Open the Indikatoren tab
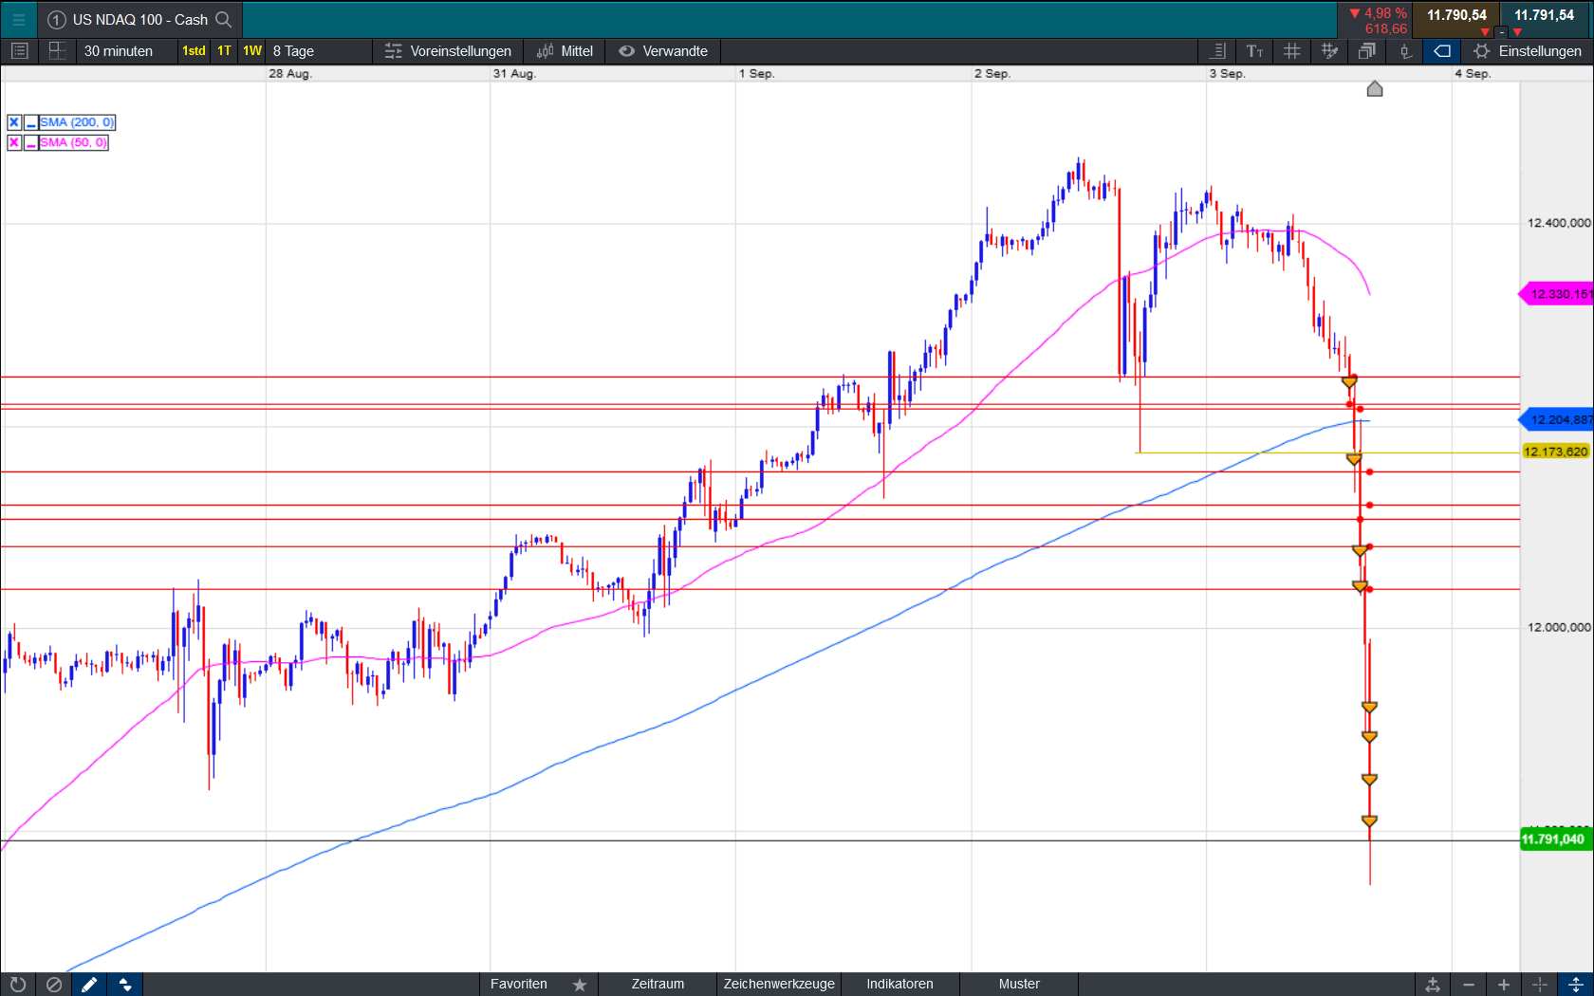The width and height of the screenshot is (1594, 996). (x=899, y=985)
